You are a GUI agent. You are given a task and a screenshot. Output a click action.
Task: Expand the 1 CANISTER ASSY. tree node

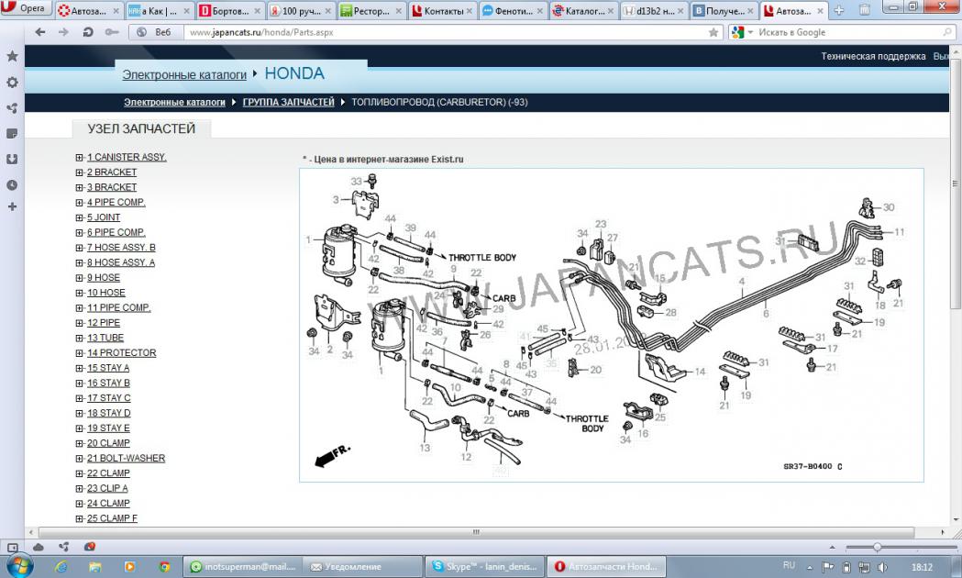pos(80,158)
